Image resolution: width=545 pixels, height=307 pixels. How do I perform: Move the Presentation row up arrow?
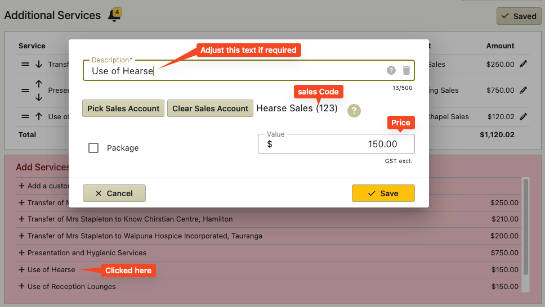(x=39, y=84)
